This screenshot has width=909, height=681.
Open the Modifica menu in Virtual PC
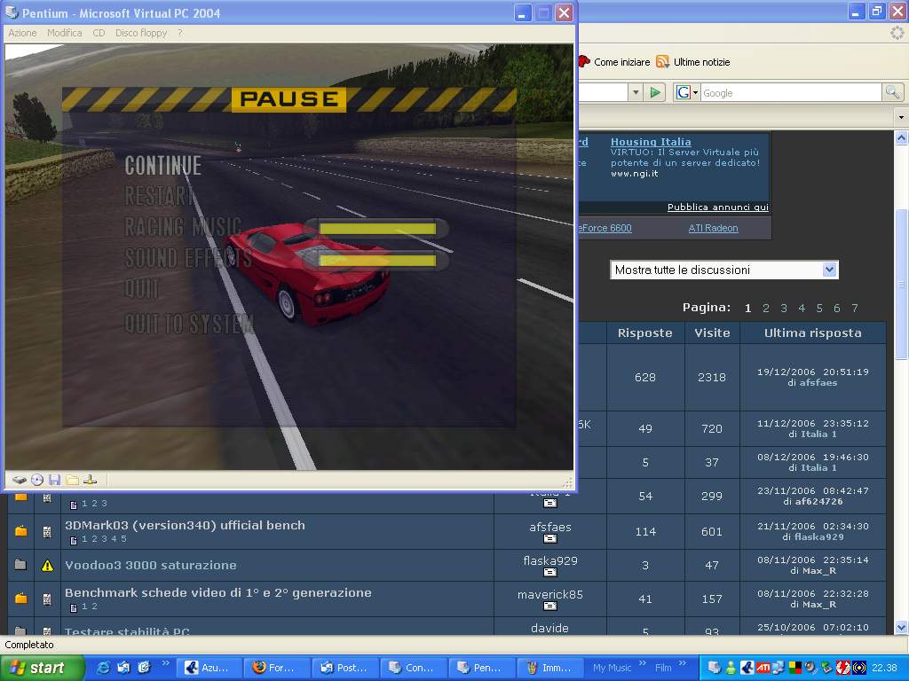point(64,33)
